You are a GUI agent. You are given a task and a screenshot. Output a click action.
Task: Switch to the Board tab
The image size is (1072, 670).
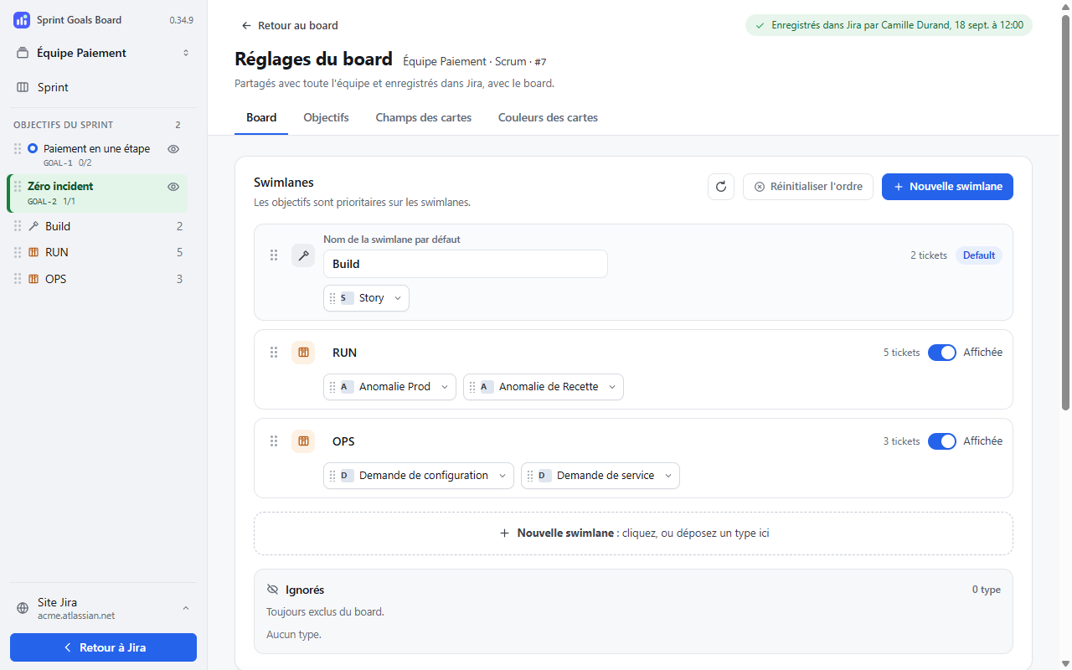pyautogui.click(x=261, y=118)
